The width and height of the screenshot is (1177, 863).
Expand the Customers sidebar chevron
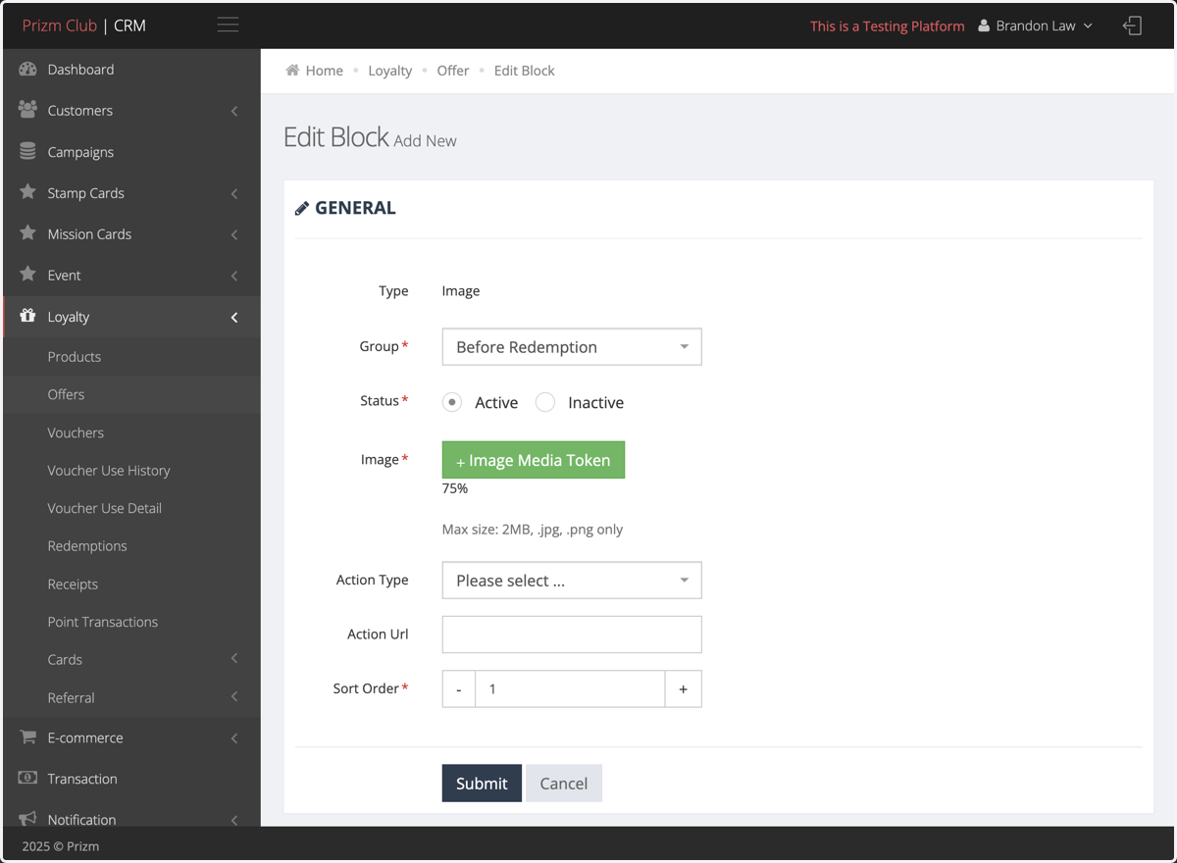tap(234, 111)
